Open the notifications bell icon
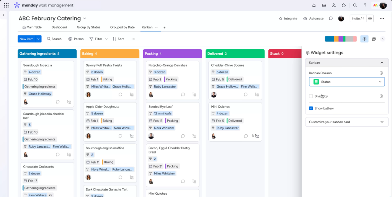The height and width of the screenshot is (197, 392). (x=314, y=5)
